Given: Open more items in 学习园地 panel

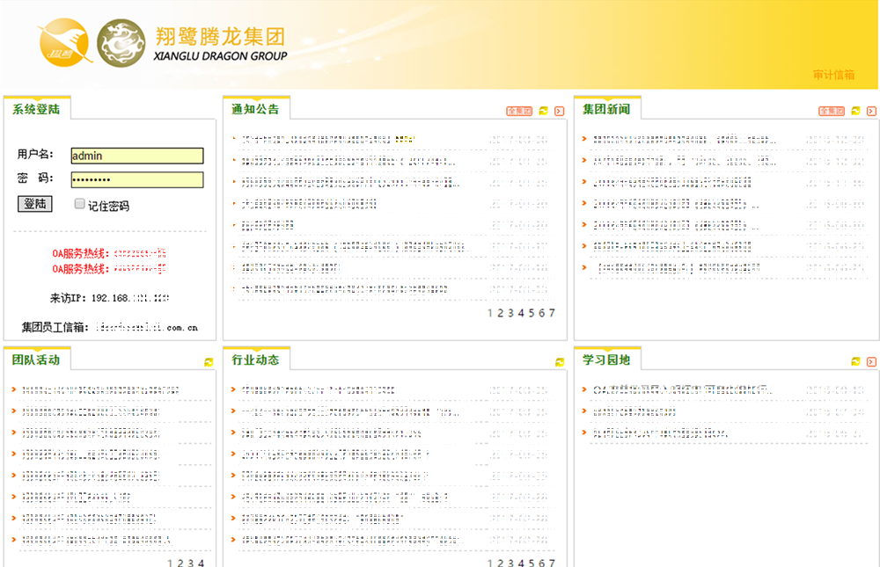Looking at the screenshot, I should [871, 361].
